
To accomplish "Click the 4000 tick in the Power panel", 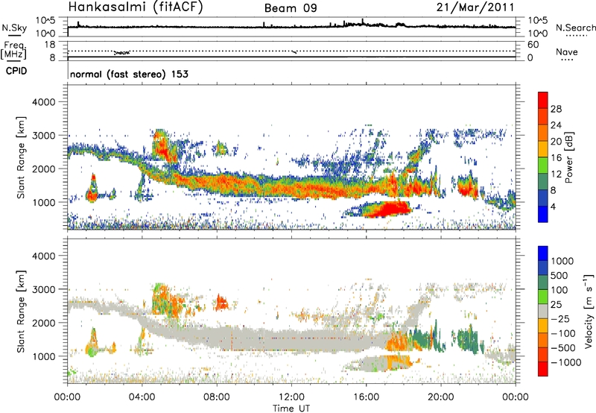I will click(43, 102).
